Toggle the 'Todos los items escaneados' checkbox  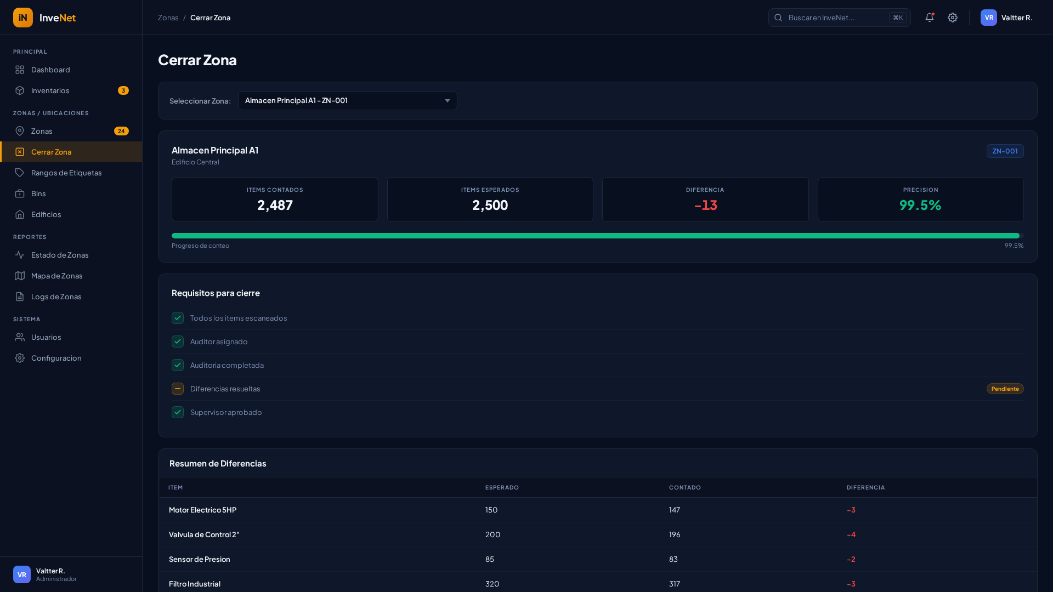[x=178, y=318]
